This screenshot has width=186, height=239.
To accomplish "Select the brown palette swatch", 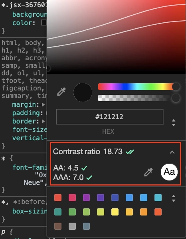I will pos(58,226).
